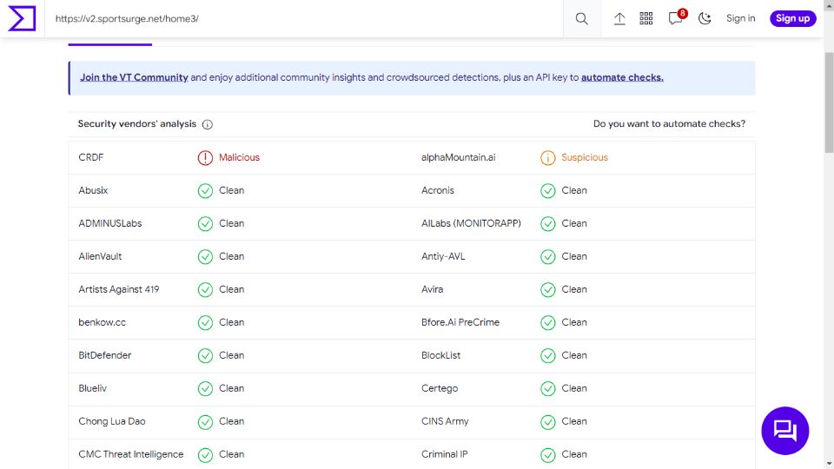Click the BlockList clean checkmark icon
This screenshot has width=834, height=469.
pos(548,356)
